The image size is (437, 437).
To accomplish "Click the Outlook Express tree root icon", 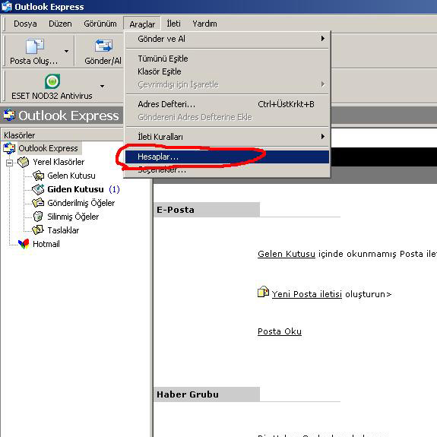I will (9, 148).
